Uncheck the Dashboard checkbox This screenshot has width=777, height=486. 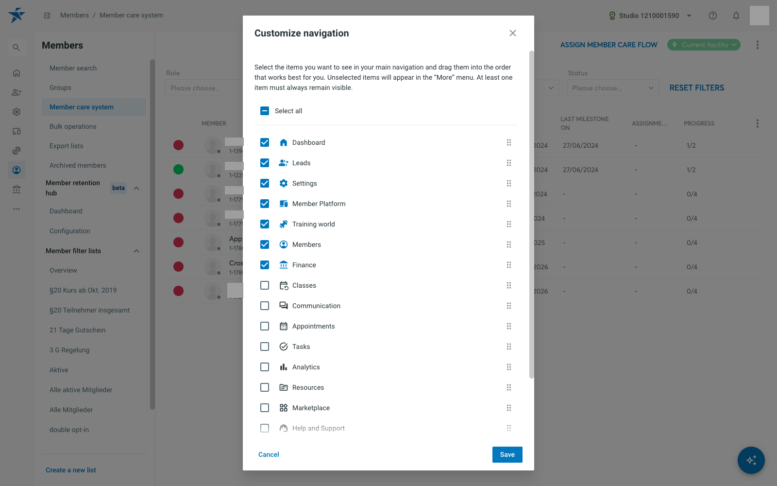coord(265,142)
